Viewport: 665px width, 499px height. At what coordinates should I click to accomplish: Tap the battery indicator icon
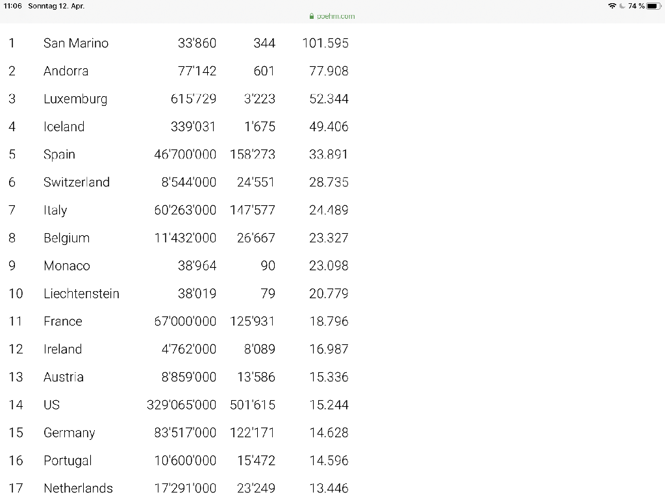[653, 6]
